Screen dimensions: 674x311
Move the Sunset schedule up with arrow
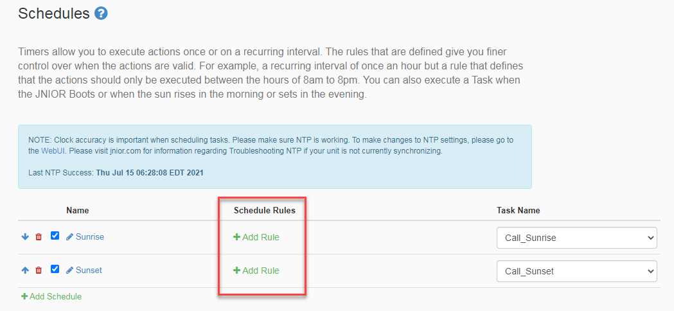click(25, 270)
